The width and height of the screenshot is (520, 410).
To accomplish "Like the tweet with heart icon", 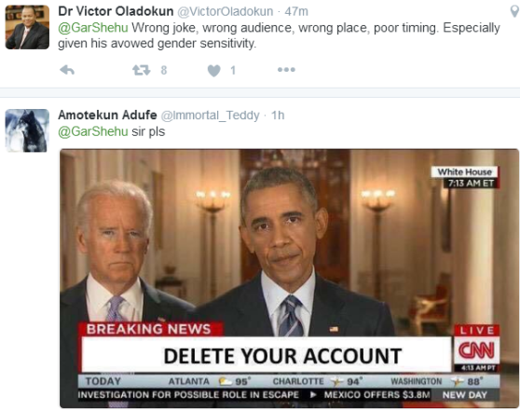I will pyautogui.click(x=214, y=70).
